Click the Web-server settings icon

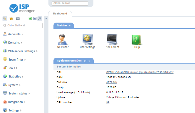pyautogui.click(x=5, y=51)
